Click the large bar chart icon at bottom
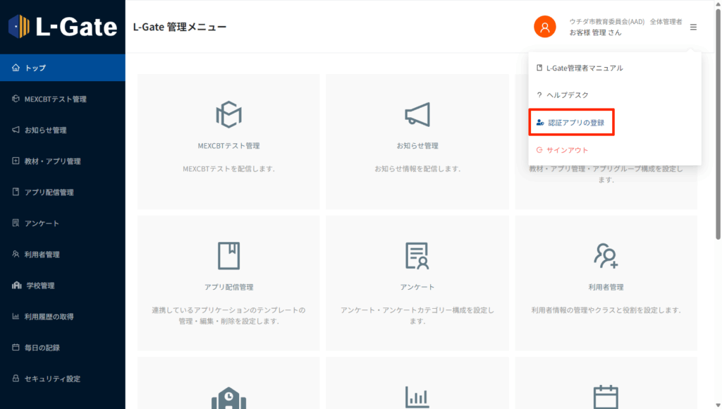Viewport: 722px width, 409px height. [417, 397]
